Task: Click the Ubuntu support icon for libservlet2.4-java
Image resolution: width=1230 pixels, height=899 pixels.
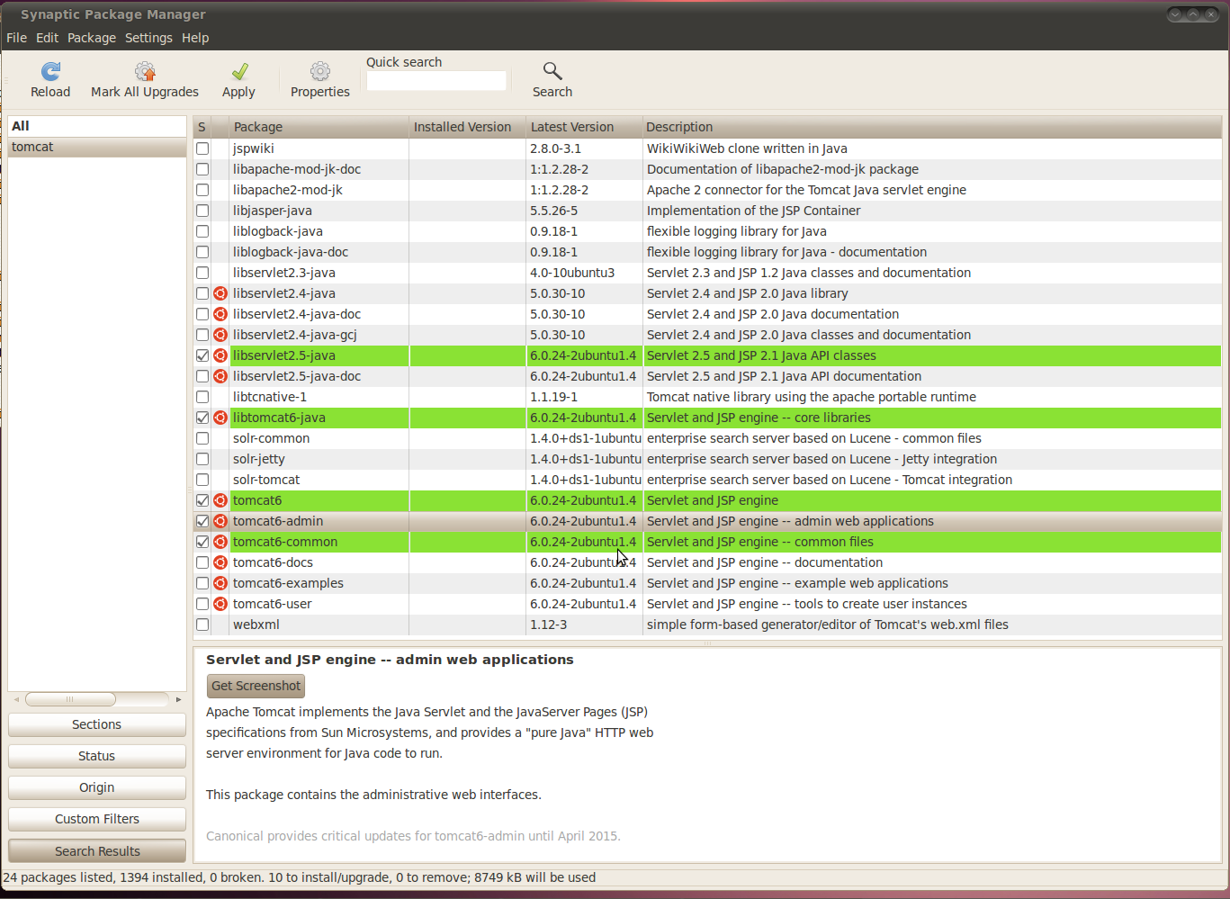Action: click(x=220, y=293)
